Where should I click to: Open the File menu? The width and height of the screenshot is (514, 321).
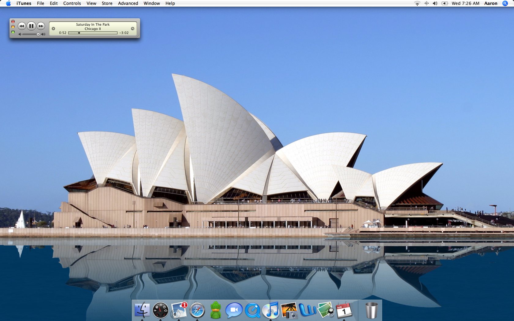tap(40, 3)
